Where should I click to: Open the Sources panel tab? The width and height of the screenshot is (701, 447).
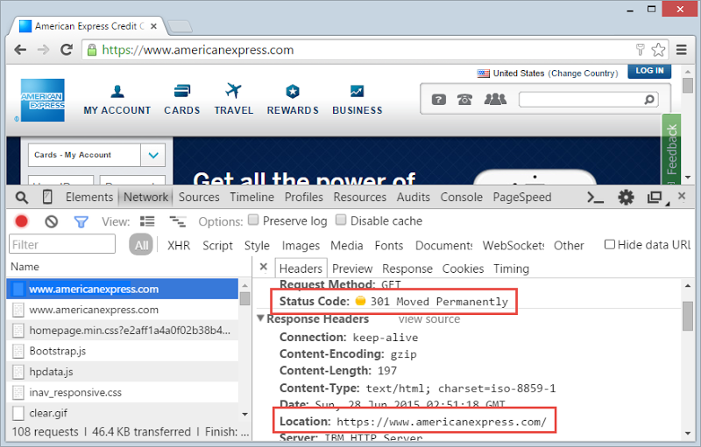(199, 197)
